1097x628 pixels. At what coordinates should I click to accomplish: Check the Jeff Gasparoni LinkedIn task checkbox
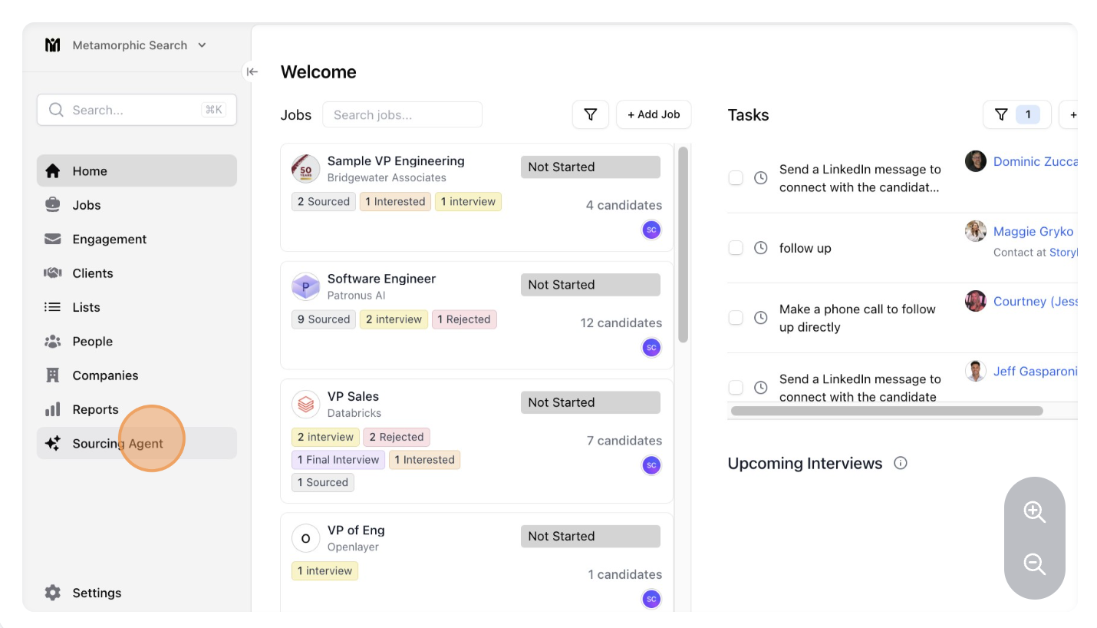[x=736, y=388]
